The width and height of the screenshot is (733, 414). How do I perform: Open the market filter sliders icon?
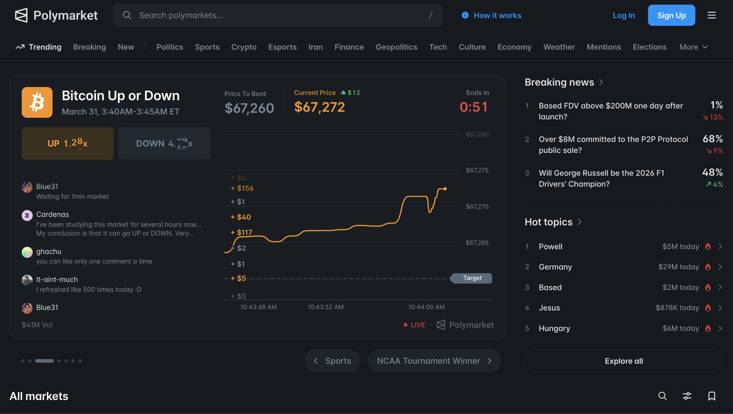pyautogui.click(x=687, y=396)
